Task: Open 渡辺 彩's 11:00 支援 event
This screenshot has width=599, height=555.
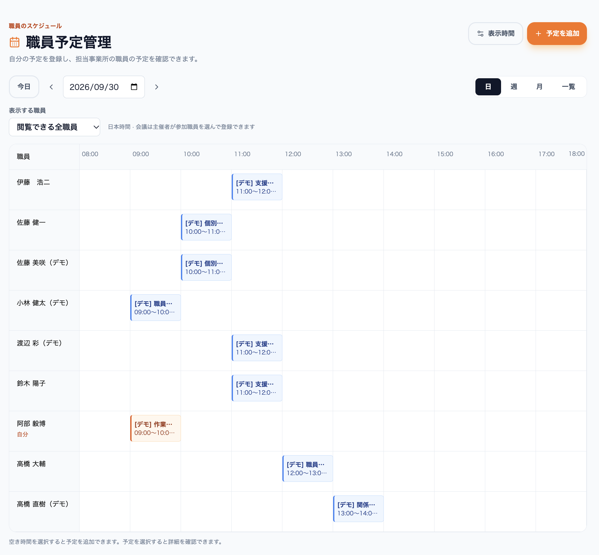Action: click(257, 348)
